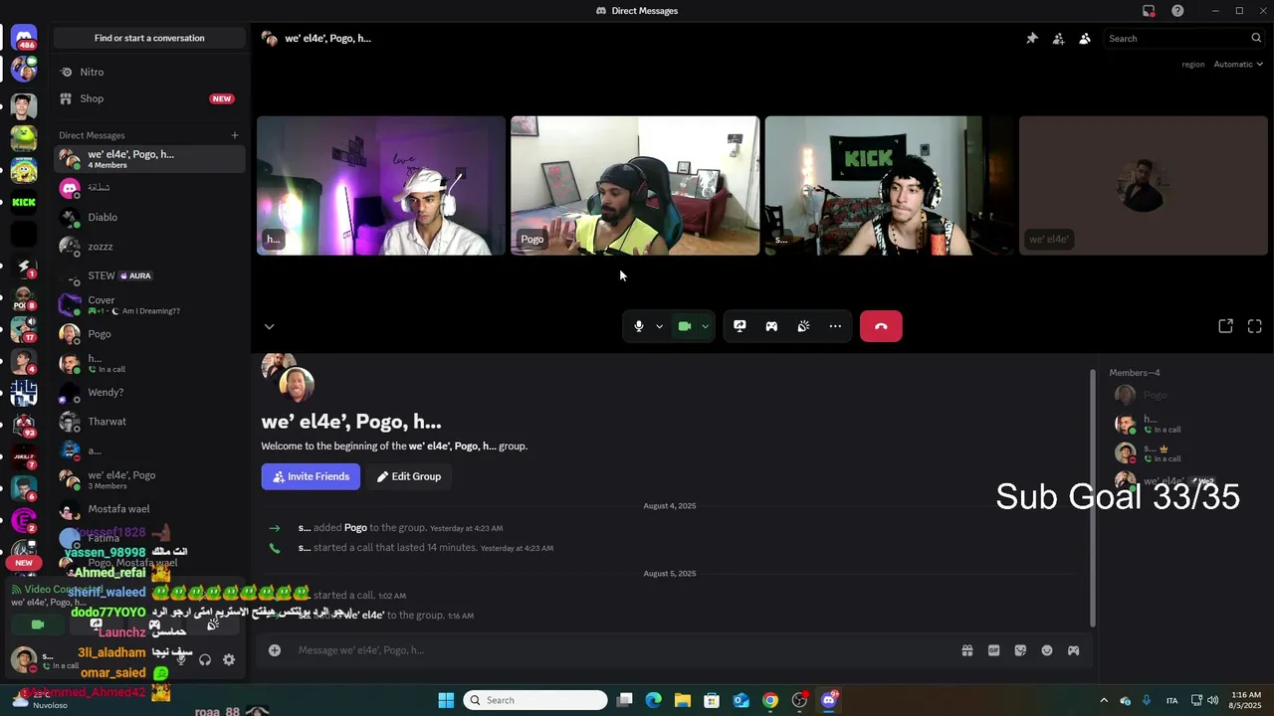
Task: Open Wendy? direct message
Action: pyautogui.click(x=149, y=392)
